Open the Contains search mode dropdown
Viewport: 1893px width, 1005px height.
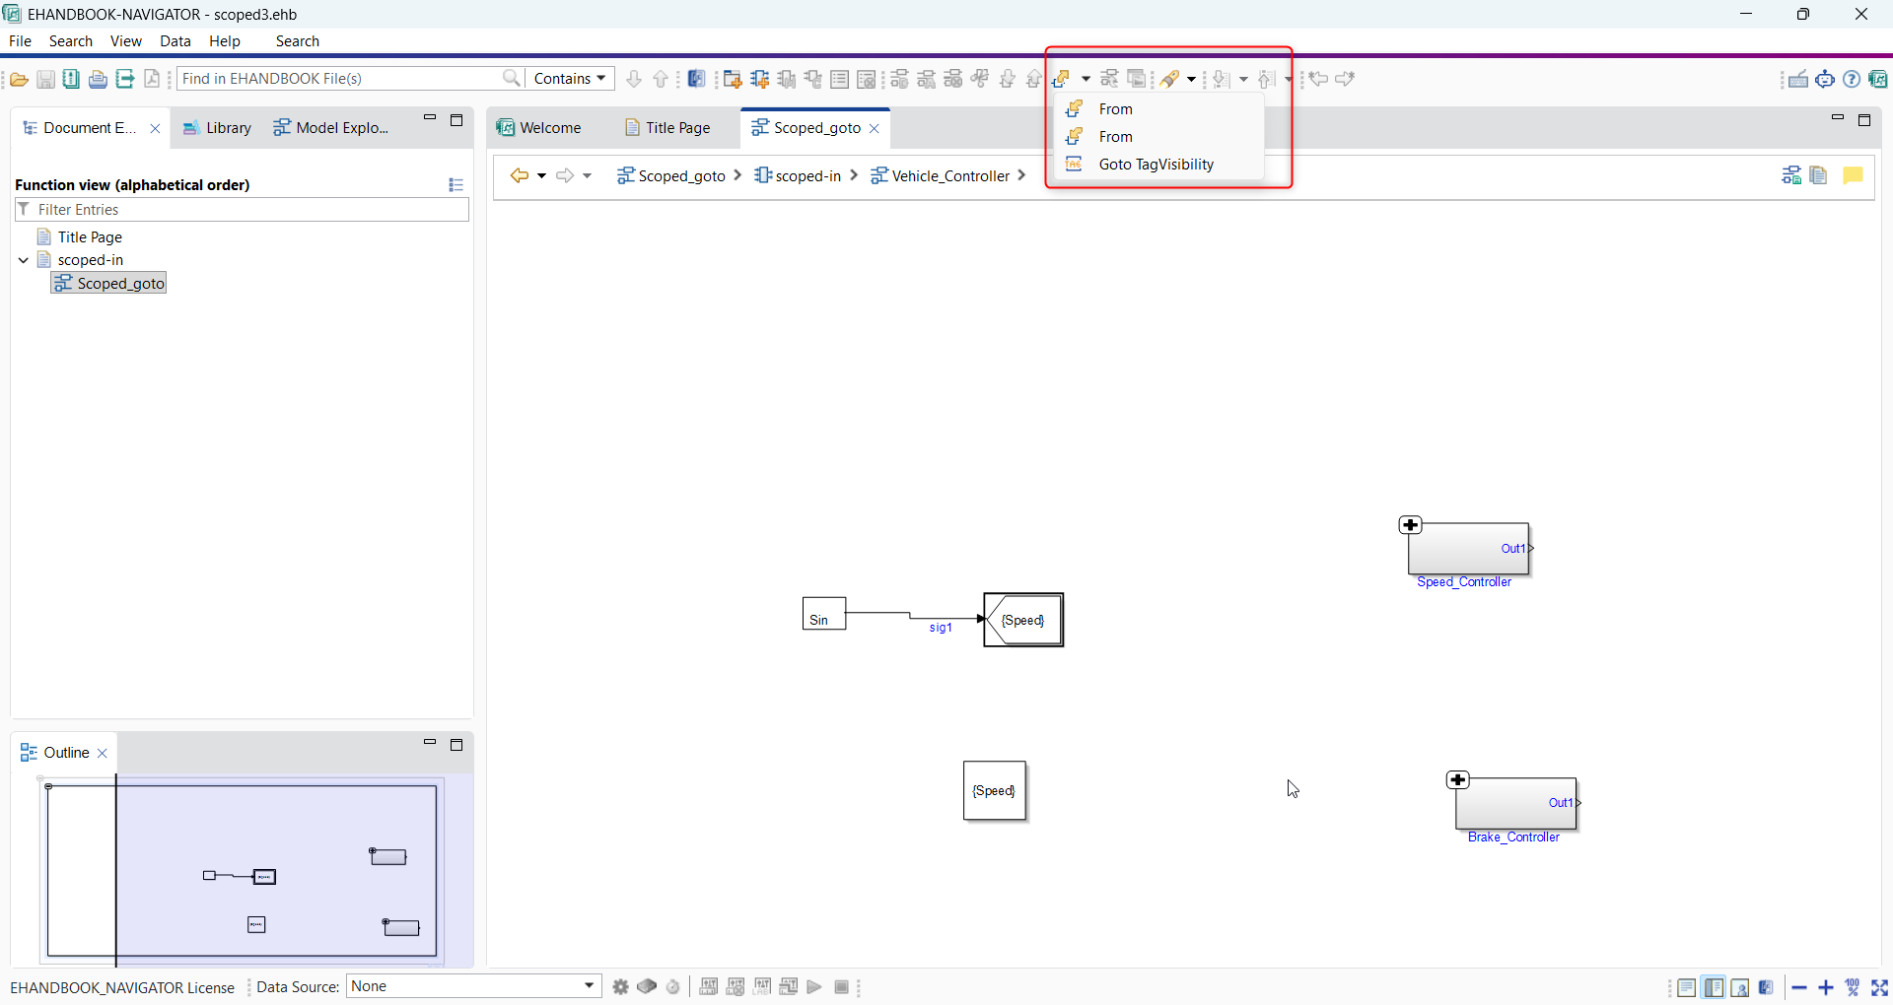[x=570, y=78]
